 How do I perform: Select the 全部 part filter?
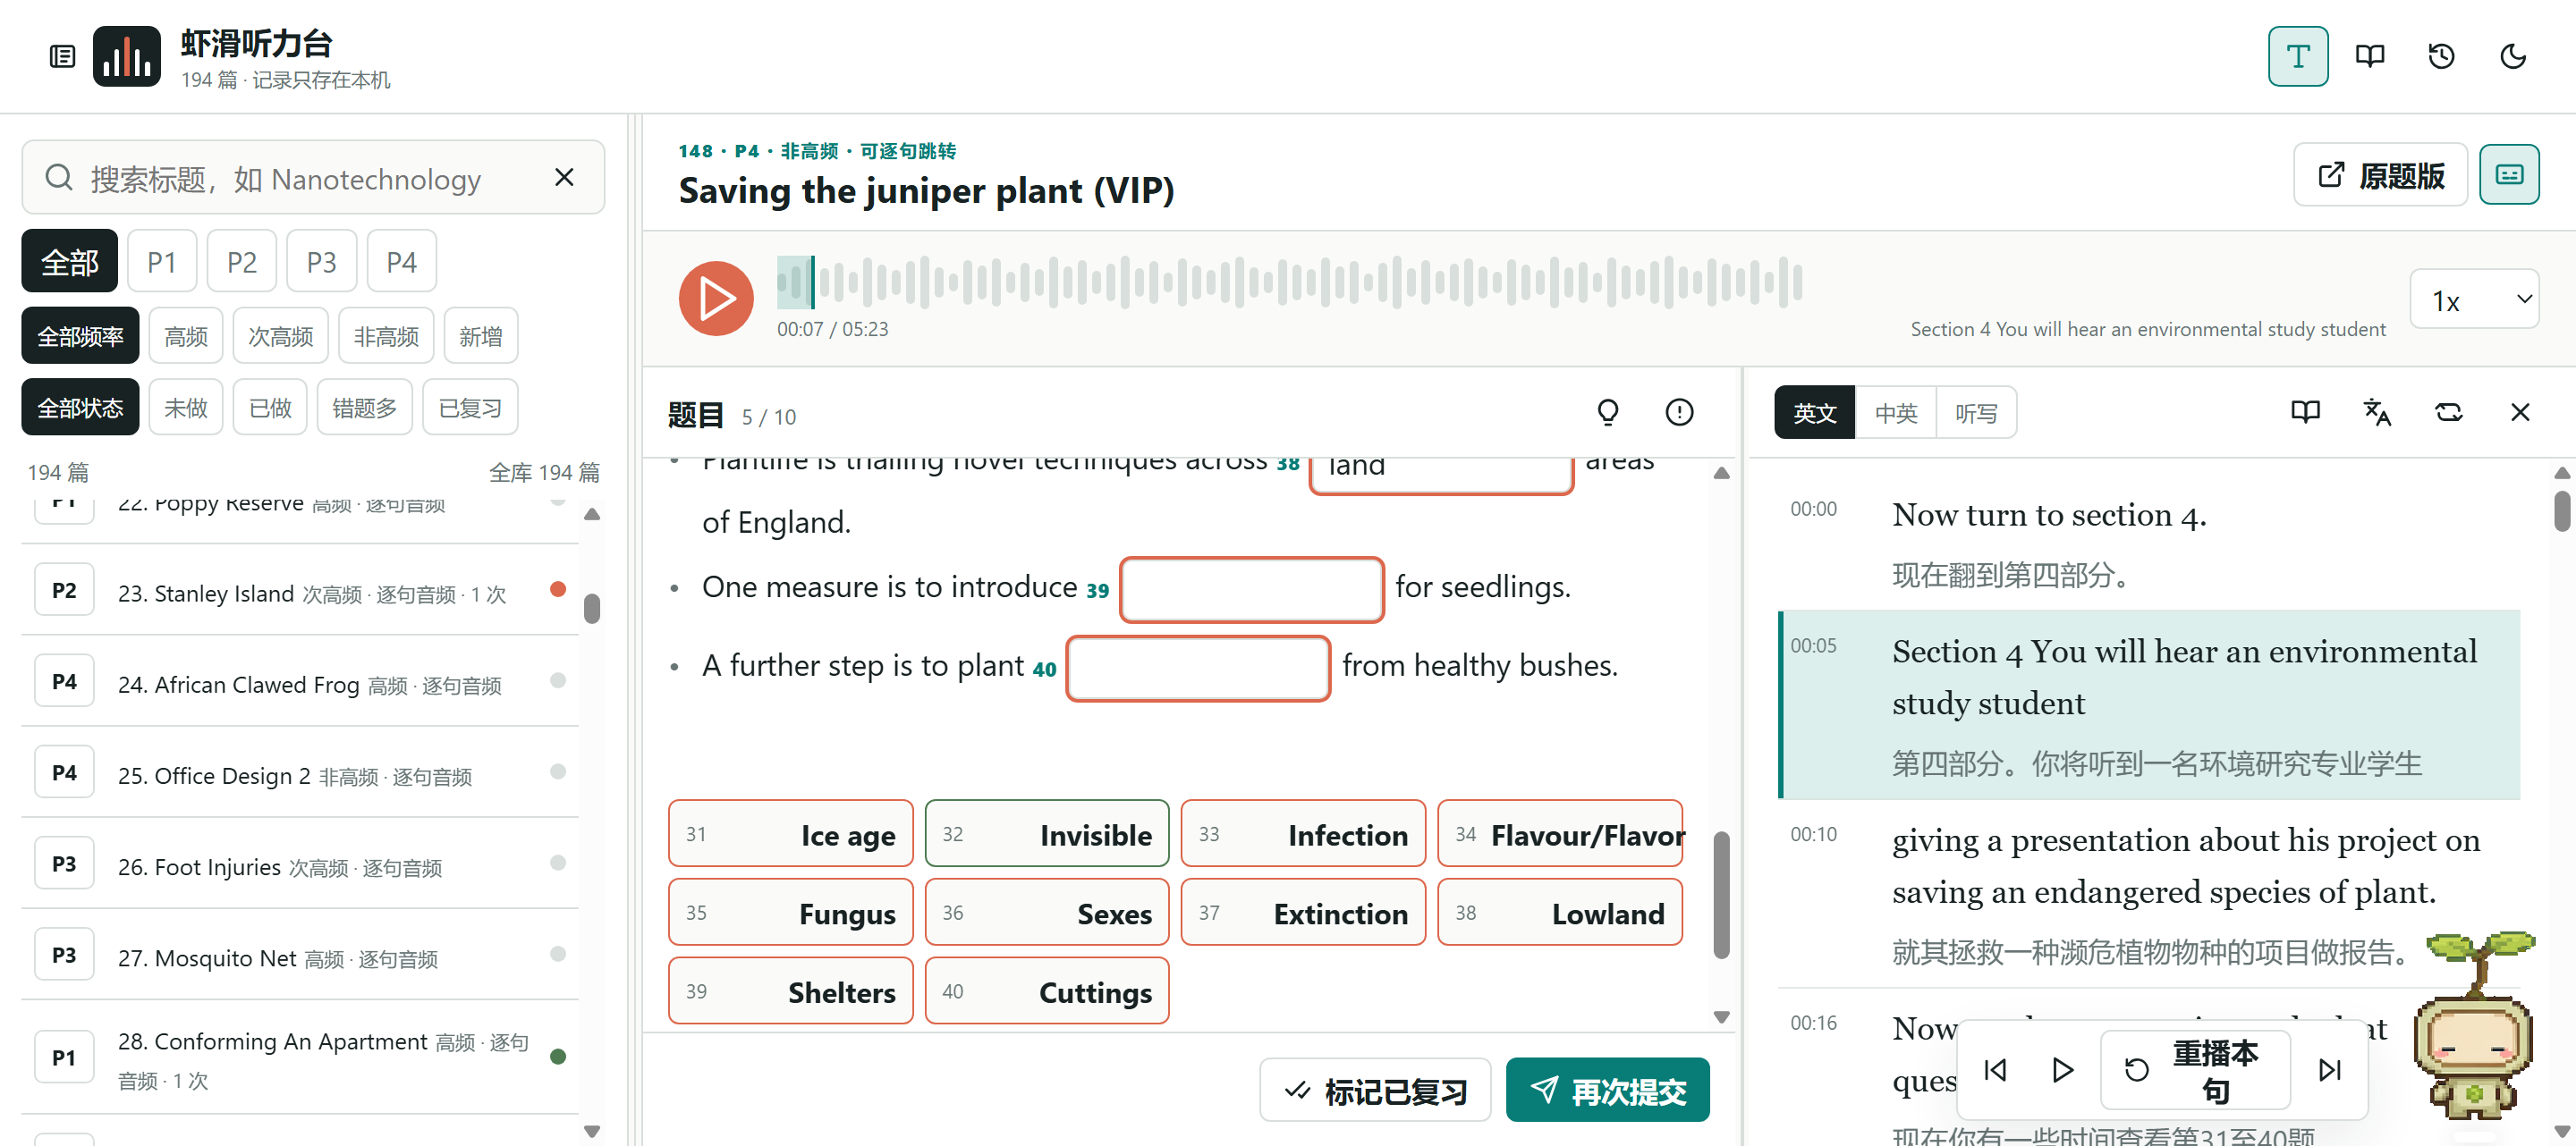coord(69,262)
